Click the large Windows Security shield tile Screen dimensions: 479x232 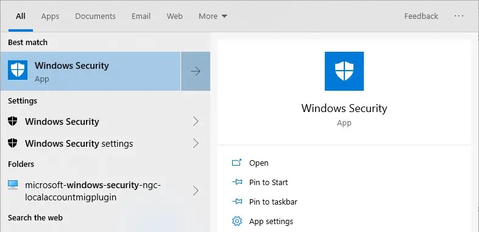pos(344,71)
